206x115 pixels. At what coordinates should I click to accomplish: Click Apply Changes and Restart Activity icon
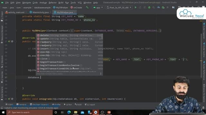click(x=140, y=7)
